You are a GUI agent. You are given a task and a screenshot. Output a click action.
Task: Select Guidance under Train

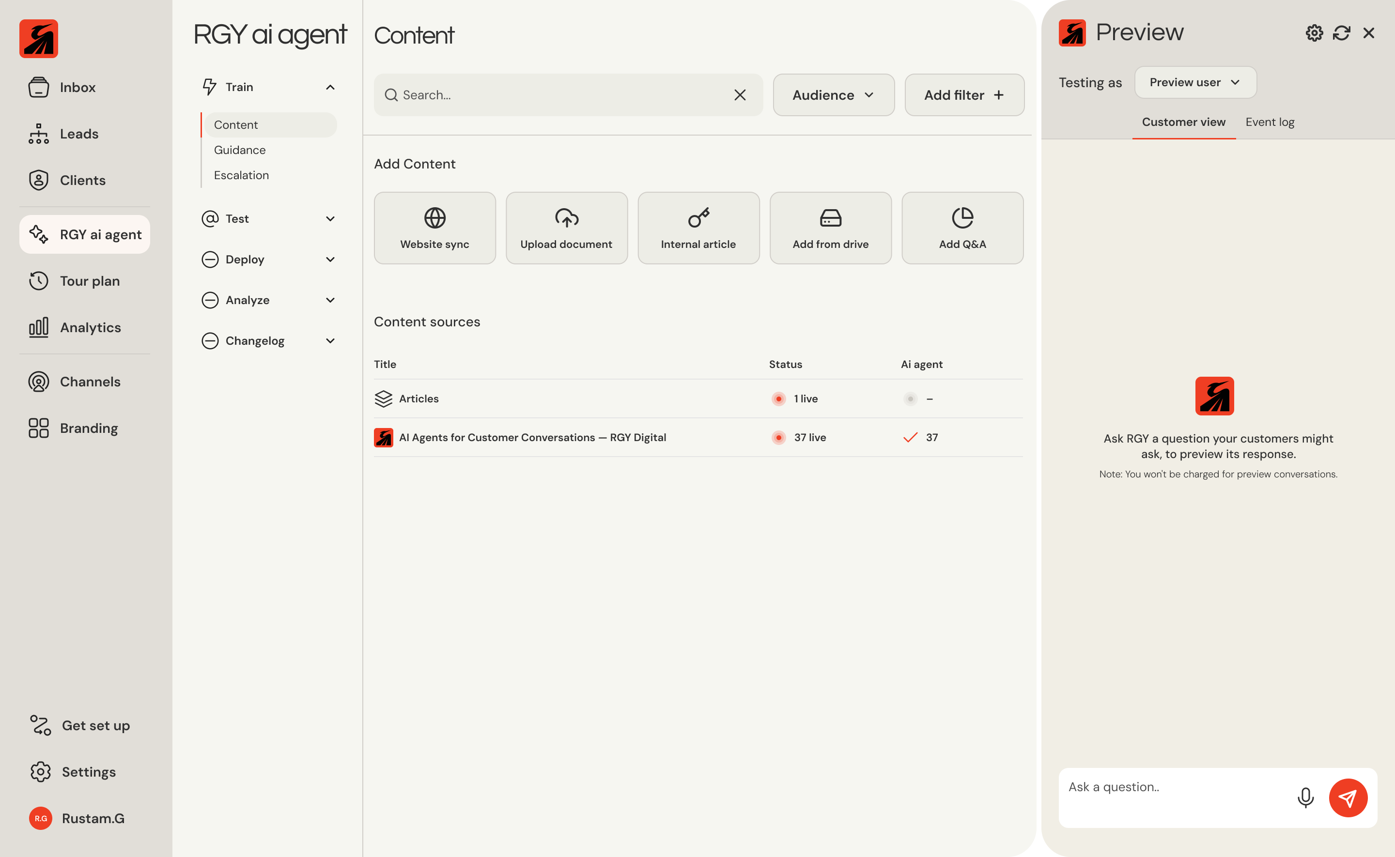[x=240, y=150]
